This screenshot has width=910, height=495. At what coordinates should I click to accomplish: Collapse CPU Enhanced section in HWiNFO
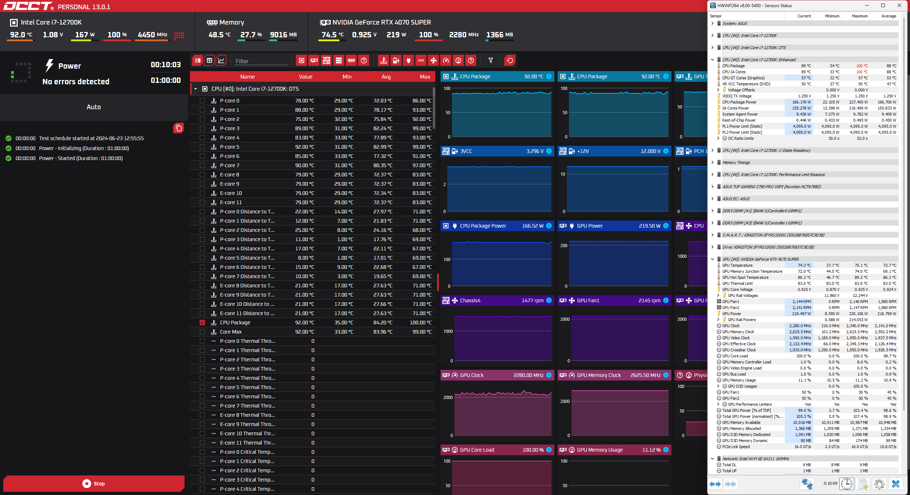712,60
